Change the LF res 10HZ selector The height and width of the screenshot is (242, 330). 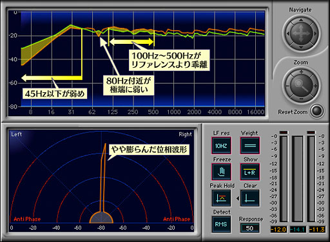[x=221, y=146]
